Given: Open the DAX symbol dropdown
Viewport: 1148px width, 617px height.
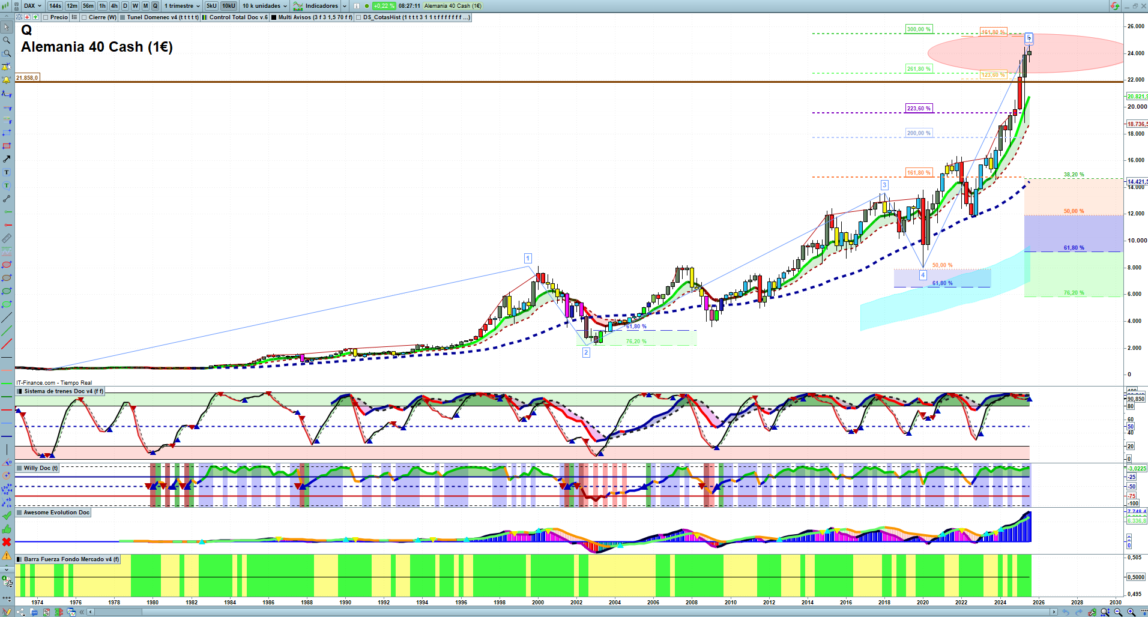Looking at the screenshot, I should click(32, 6).
